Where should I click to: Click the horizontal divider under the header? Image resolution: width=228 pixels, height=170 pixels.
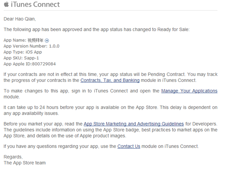(111, 11)
